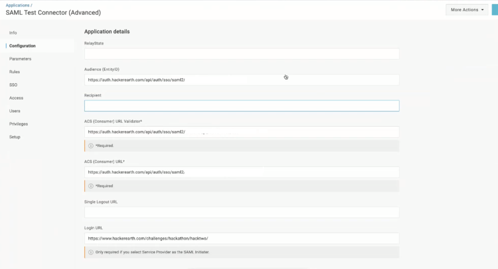
Task: Open the More Actions dropdown
Action: [x=467, y=10]
